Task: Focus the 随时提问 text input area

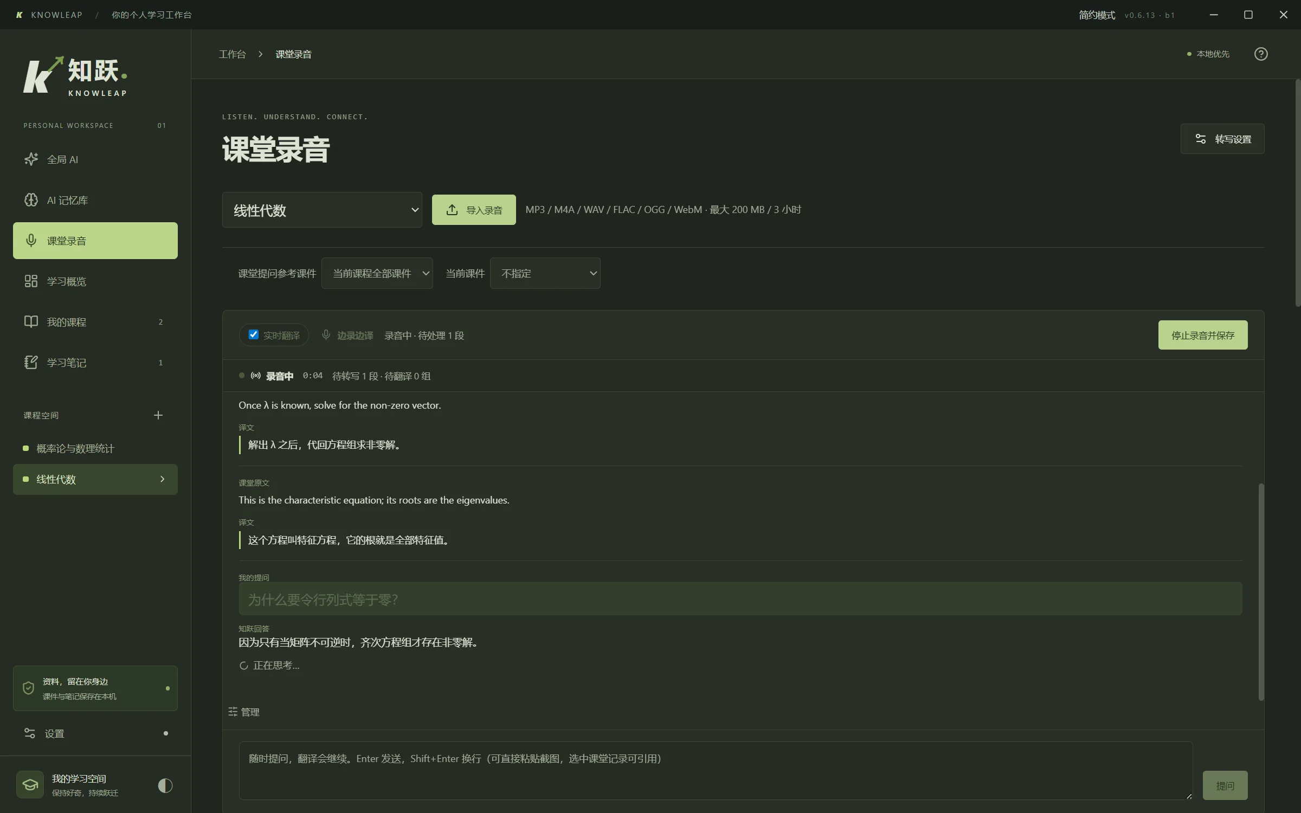Action: pyautogui.click(x=716, y=771)
